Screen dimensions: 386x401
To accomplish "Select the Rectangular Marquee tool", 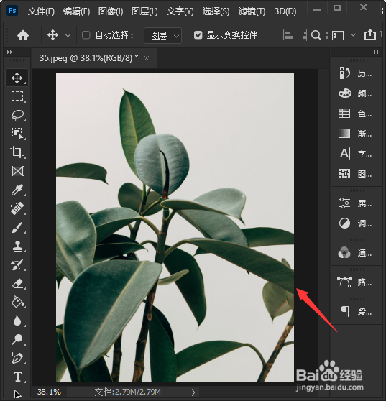I will pos(17,96).
